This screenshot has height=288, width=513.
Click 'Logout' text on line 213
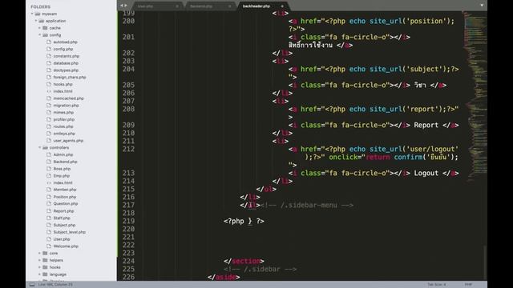click(x=426, y=173)
